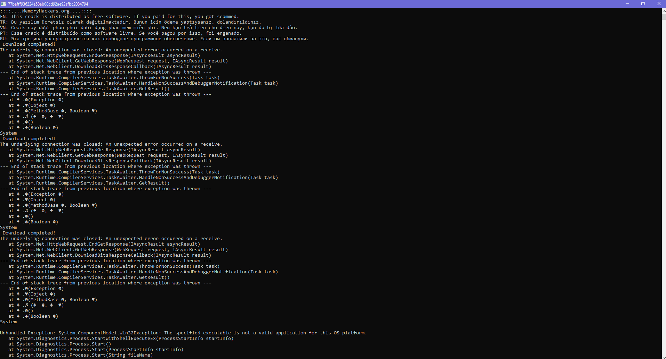666x359 pixels.
Task: Click the first 'Download completed!' line
Action: click(x=29, y=44)
